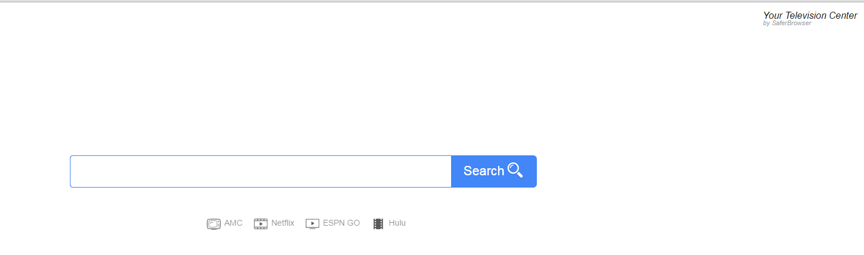The height and width of the screenshot is (255, 864).
Task: Click the magnifying glass icon on Search button
Action: coord(515,170)
